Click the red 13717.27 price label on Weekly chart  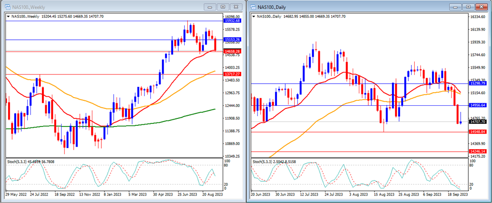tap(233, 74)
